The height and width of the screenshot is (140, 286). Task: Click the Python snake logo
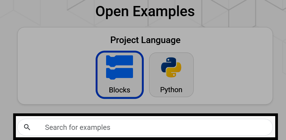click(171, 67)
